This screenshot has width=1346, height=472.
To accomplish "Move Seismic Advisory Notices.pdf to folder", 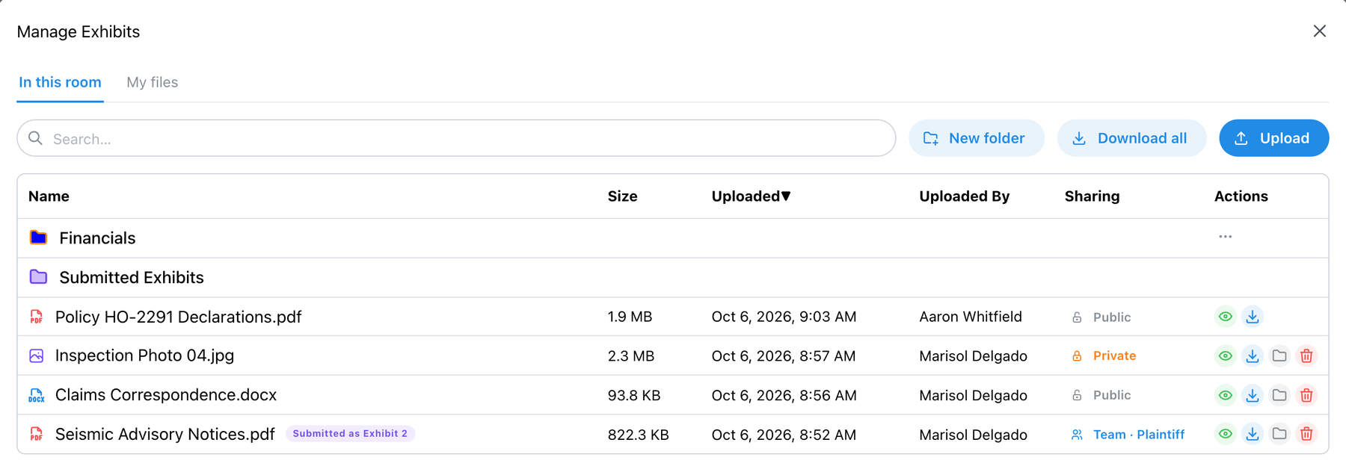I will click(1279, 434).
